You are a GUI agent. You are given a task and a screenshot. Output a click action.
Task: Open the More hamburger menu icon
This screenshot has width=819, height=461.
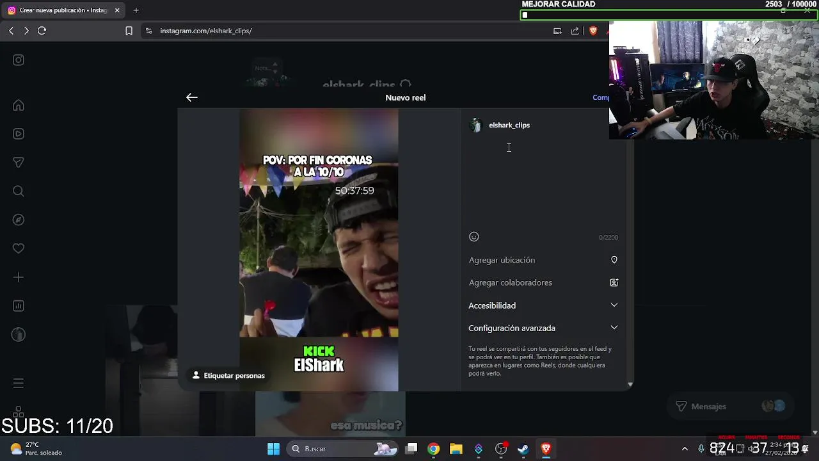click(19, 383)
